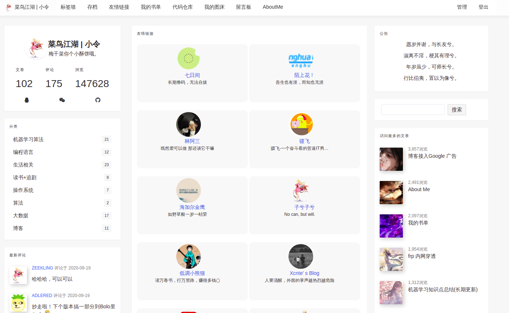Image resolution: width=509 pixels, height=313 pixels.
Task: Click the 海加尔金鹰 avatar
Action: click(189, 190)
